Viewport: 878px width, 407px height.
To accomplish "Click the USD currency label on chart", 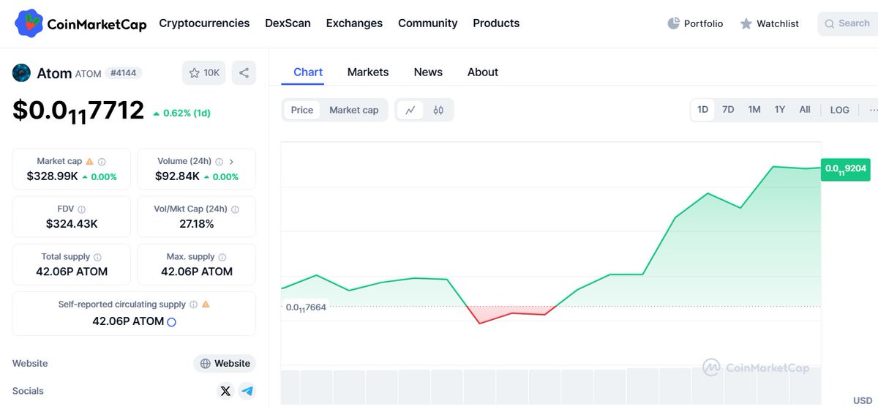I will pyautogui.click(x=863, y=400).
